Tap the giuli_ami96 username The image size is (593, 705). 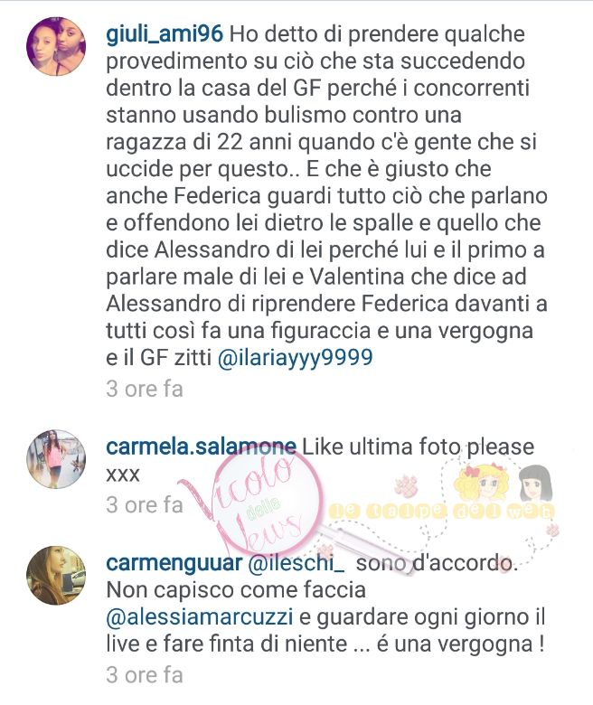(165, 34)
